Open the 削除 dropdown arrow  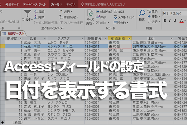pyautogui.click(x=108, y=22)
